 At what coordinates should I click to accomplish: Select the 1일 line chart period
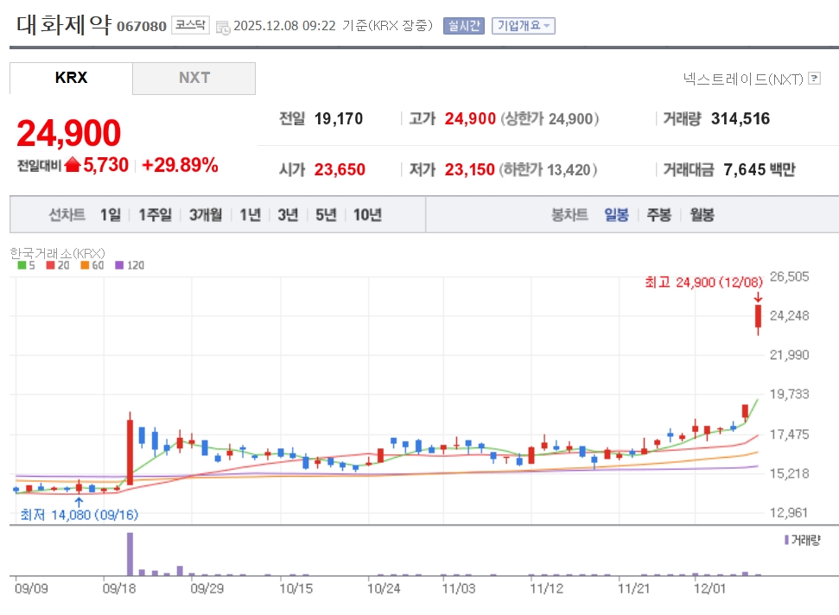tap(111, 215)
